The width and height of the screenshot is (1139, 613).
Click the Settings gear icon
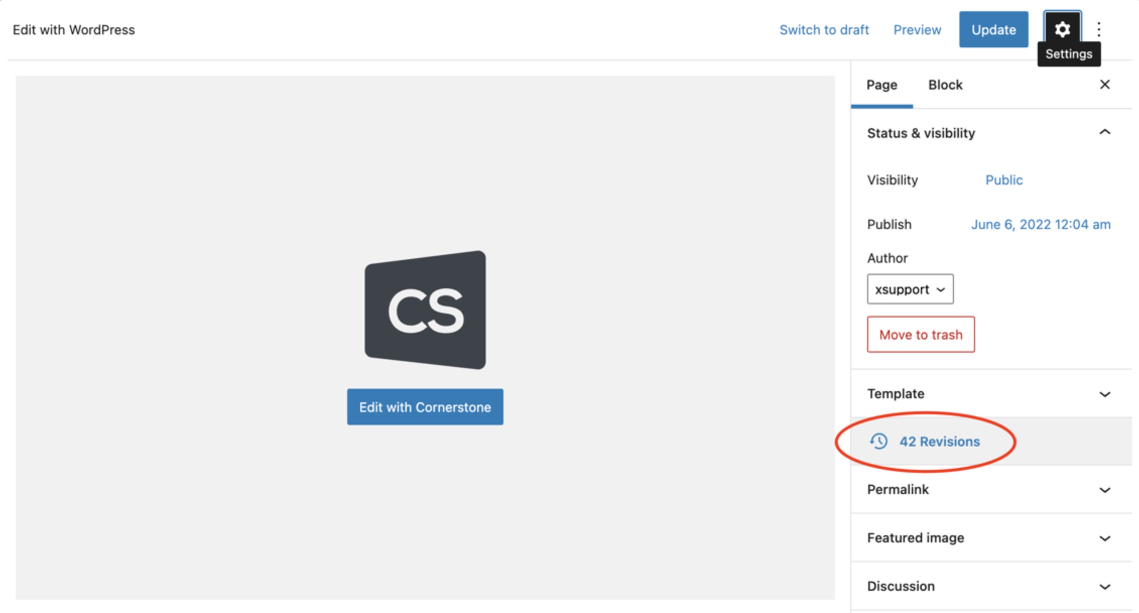1062,29
